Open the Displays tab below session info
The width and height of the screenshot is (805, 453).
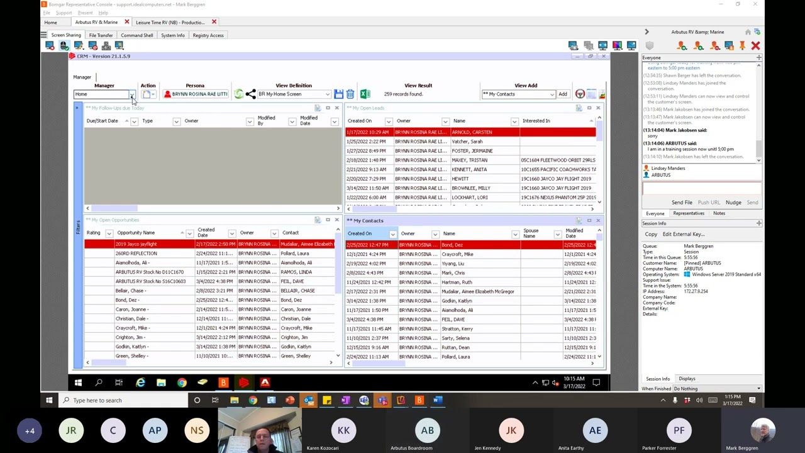pyautogui.click(x=687, y=379)
